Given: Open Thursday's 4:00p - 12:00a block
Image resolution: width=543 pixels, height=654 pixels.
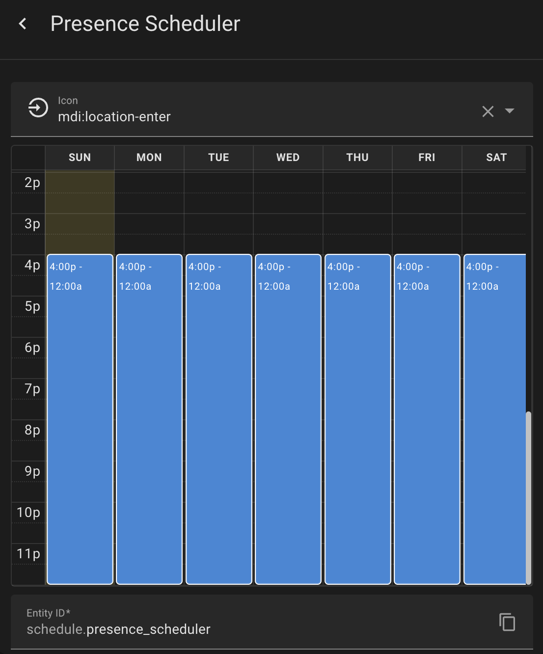Looking at the screenshot, I should tap(358, 419).
